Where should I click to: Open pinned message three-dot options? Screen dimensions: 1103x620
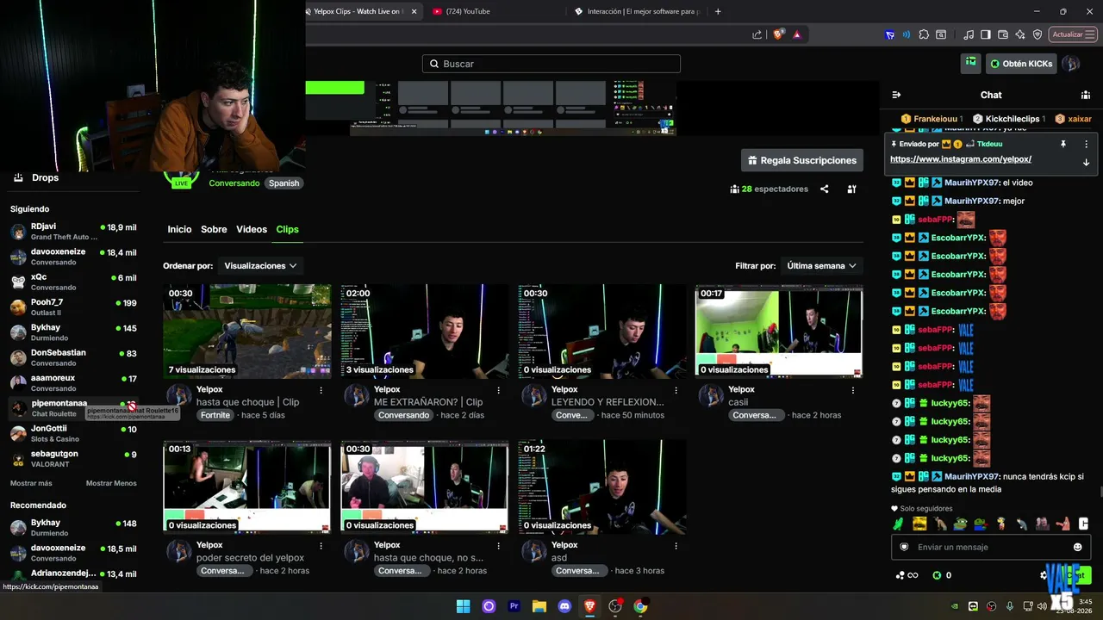(1086, 144)
